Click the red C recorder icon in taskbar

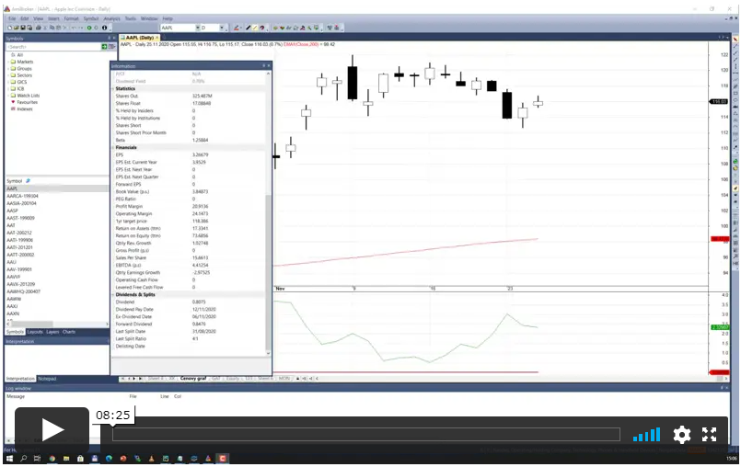[x=222, y=459]
